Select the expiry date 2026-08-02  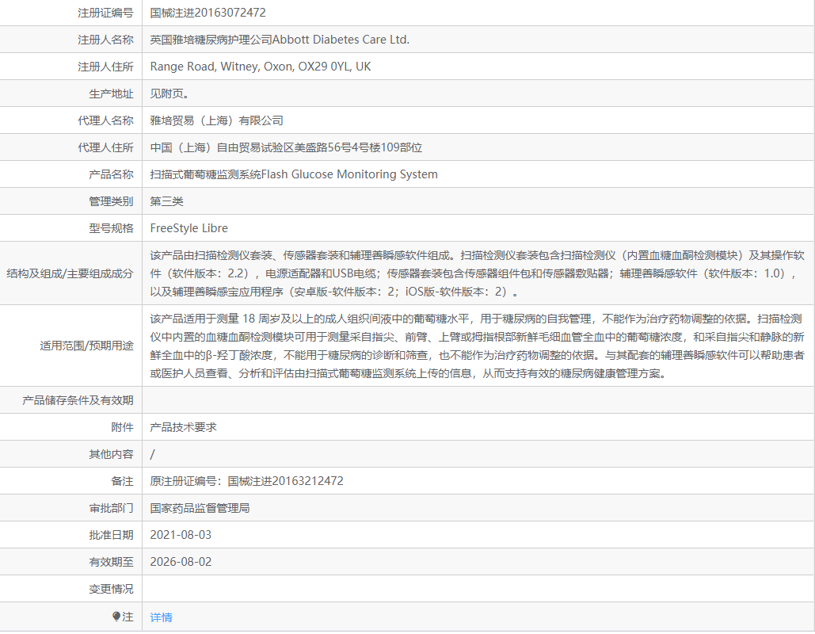[x=181, y=562]
